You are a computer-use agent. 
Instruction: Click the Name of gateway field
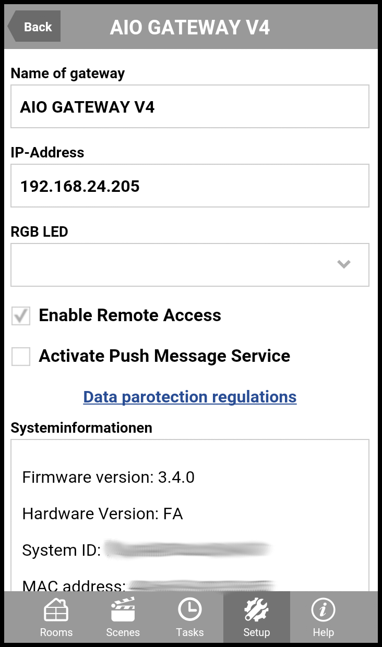tap(190, 106)
